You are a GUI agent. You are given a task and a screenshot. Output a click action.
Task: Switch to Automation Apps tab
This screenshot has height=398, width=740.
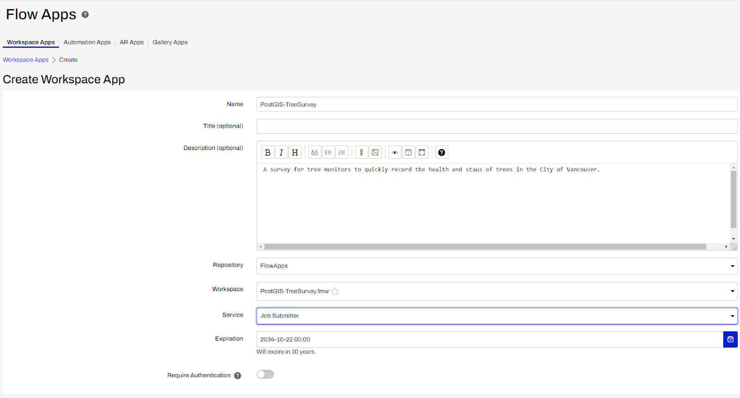coord(87,42)
